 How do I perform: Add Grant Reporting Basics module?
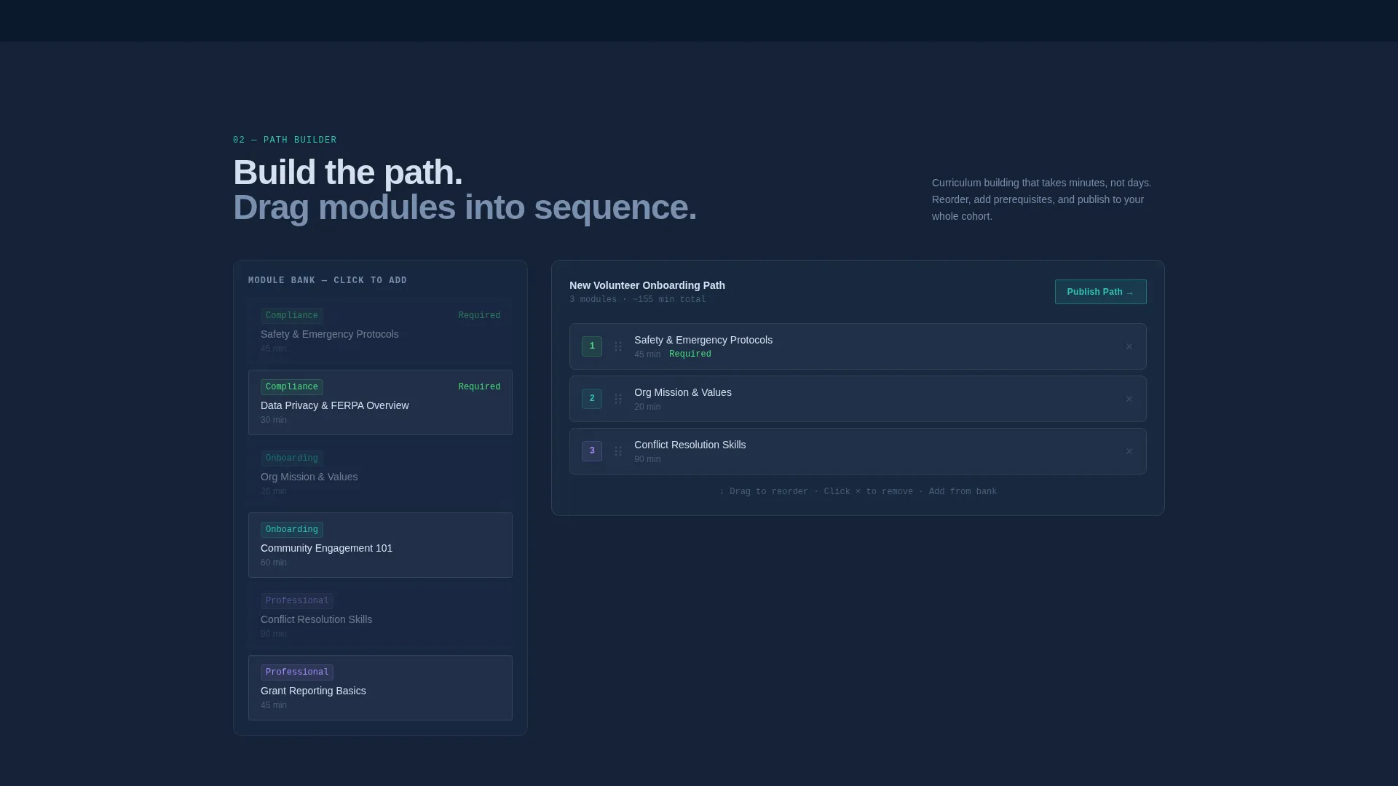coord(380,688)
